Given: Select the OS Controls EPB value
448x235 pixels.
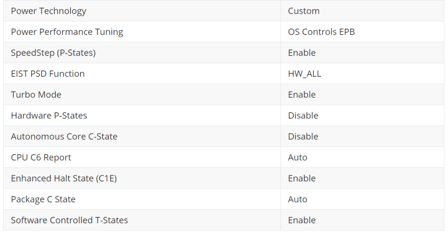Looking at the screenshot, I should [x=321, y=32].
